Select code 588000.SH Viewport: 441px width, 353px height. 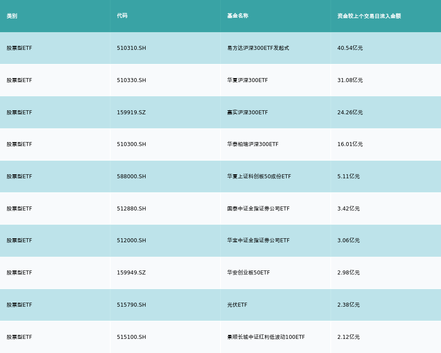pyautogui.click(x=131, y=176)
